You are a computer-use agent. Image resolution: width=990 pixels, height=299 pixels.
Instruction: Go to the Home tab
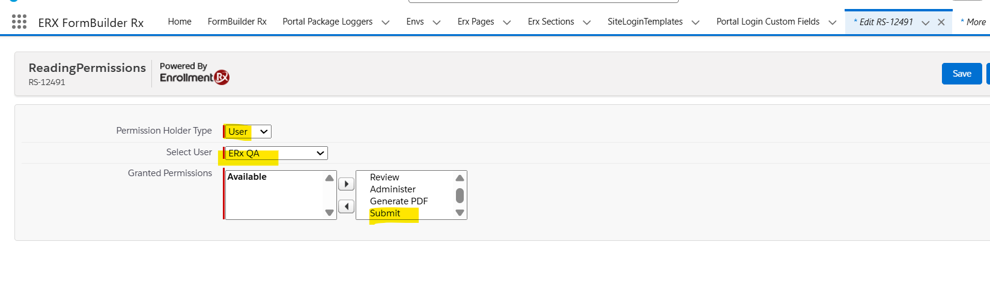tap(180, 22)
